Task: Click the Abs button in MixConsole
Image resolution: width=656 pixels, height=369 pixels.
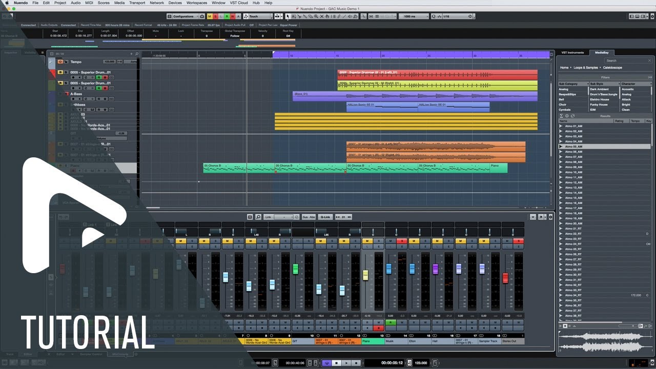Action: coord(312,217)
